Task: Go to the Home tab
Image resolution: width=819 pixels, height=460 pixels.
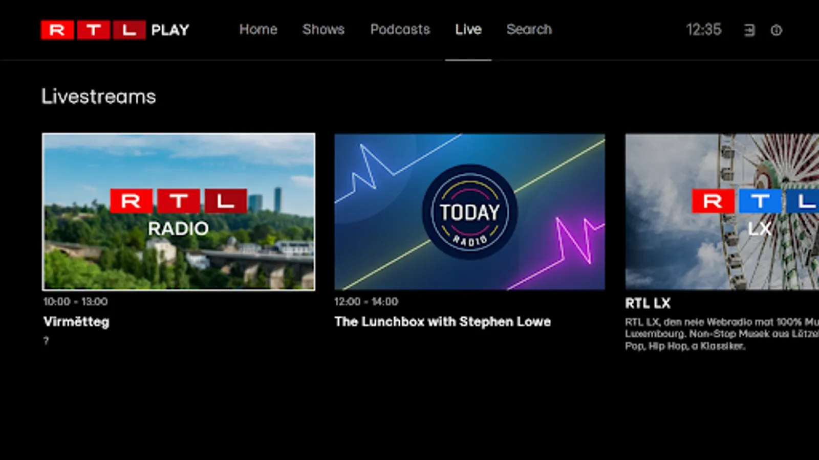Action: click(258, 29)
